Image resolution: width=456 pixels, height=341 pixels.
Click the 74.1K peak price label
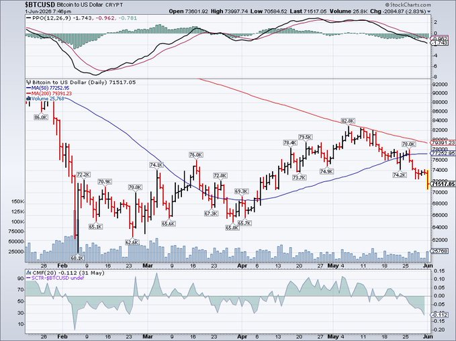coord(156,165)
